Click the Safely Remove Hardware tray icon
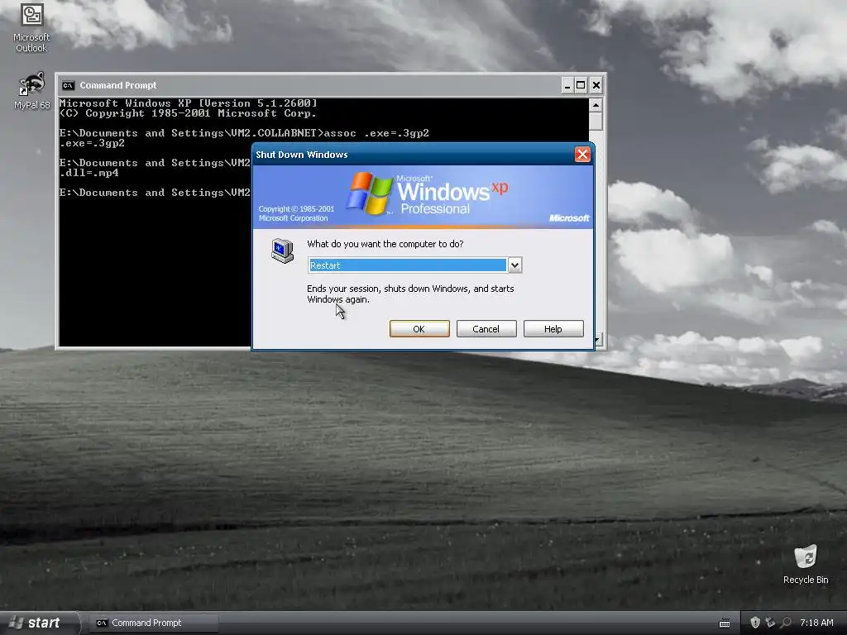This screenshot has width=847, height=635. (x=770, y=623)
